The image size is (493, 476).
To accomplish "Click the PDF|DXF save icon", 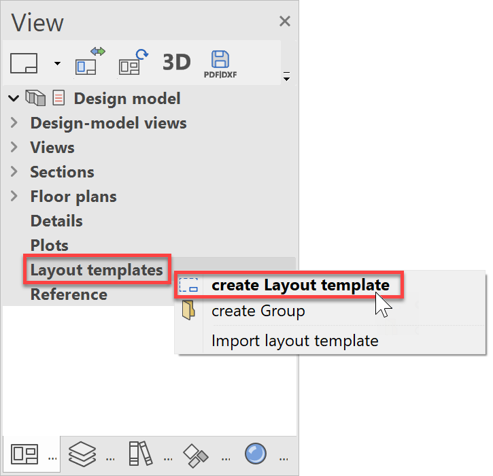I will click(x=220, y=64).
